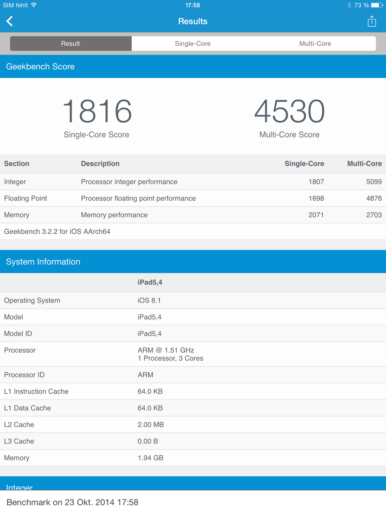Tap 'Benchmark on 23 Okt. 2014 17:58' footer
The image size is (386, 515).
[72, 502]
